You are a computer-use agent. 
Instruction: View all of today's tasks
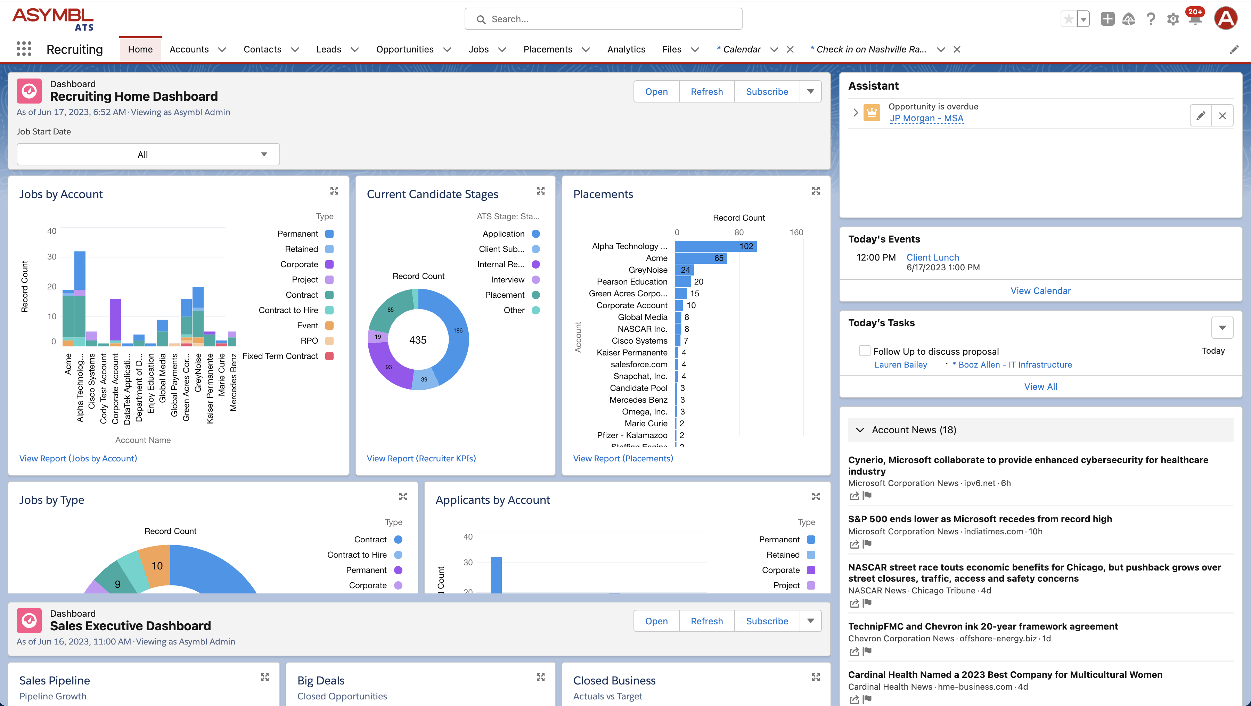1040,386
